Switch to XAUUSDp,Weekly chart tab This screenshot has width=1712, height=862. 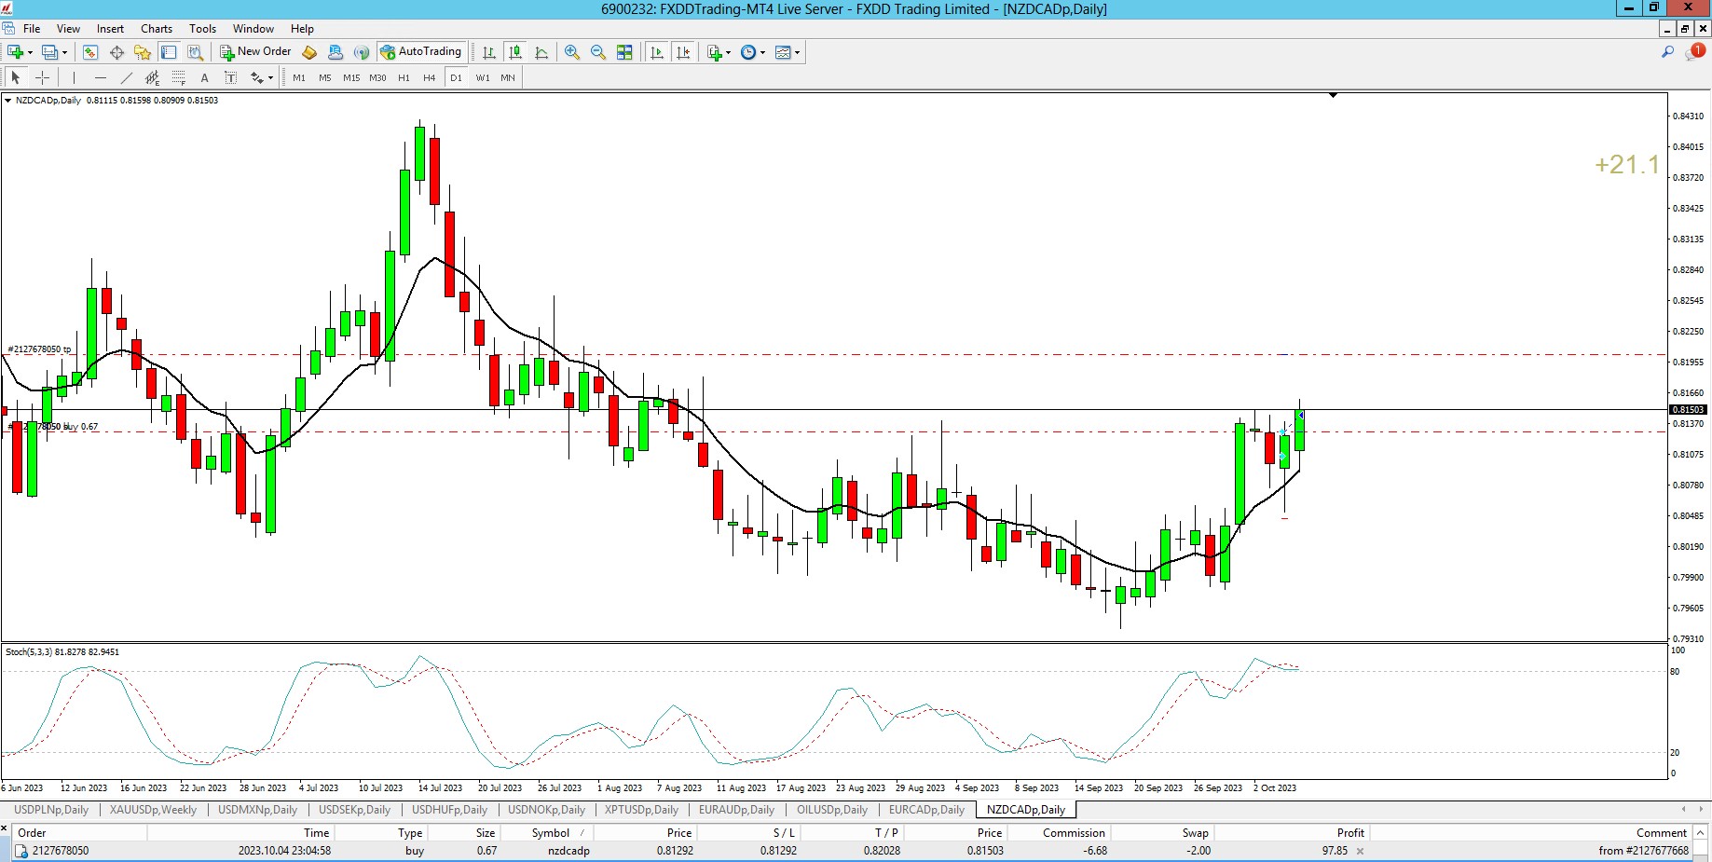tap(153, 810)
